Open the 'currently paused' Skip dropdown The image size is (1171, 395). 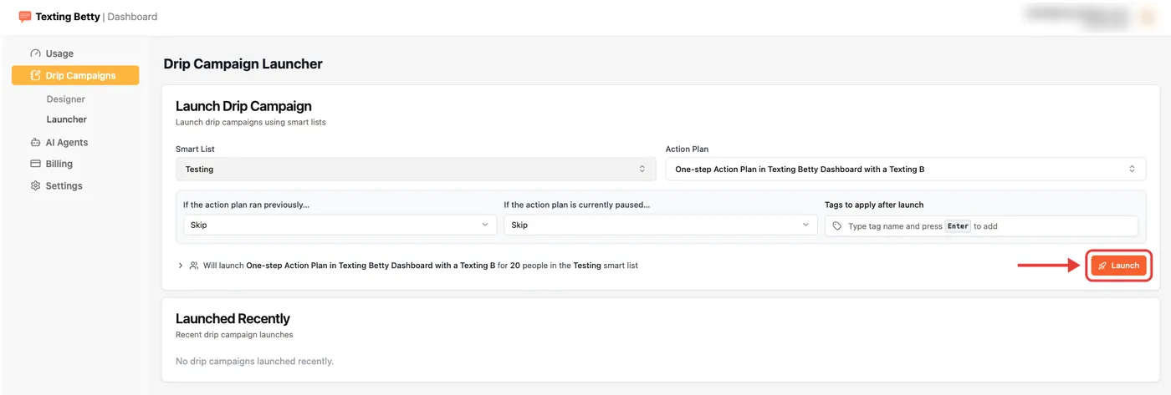point(661,225)
